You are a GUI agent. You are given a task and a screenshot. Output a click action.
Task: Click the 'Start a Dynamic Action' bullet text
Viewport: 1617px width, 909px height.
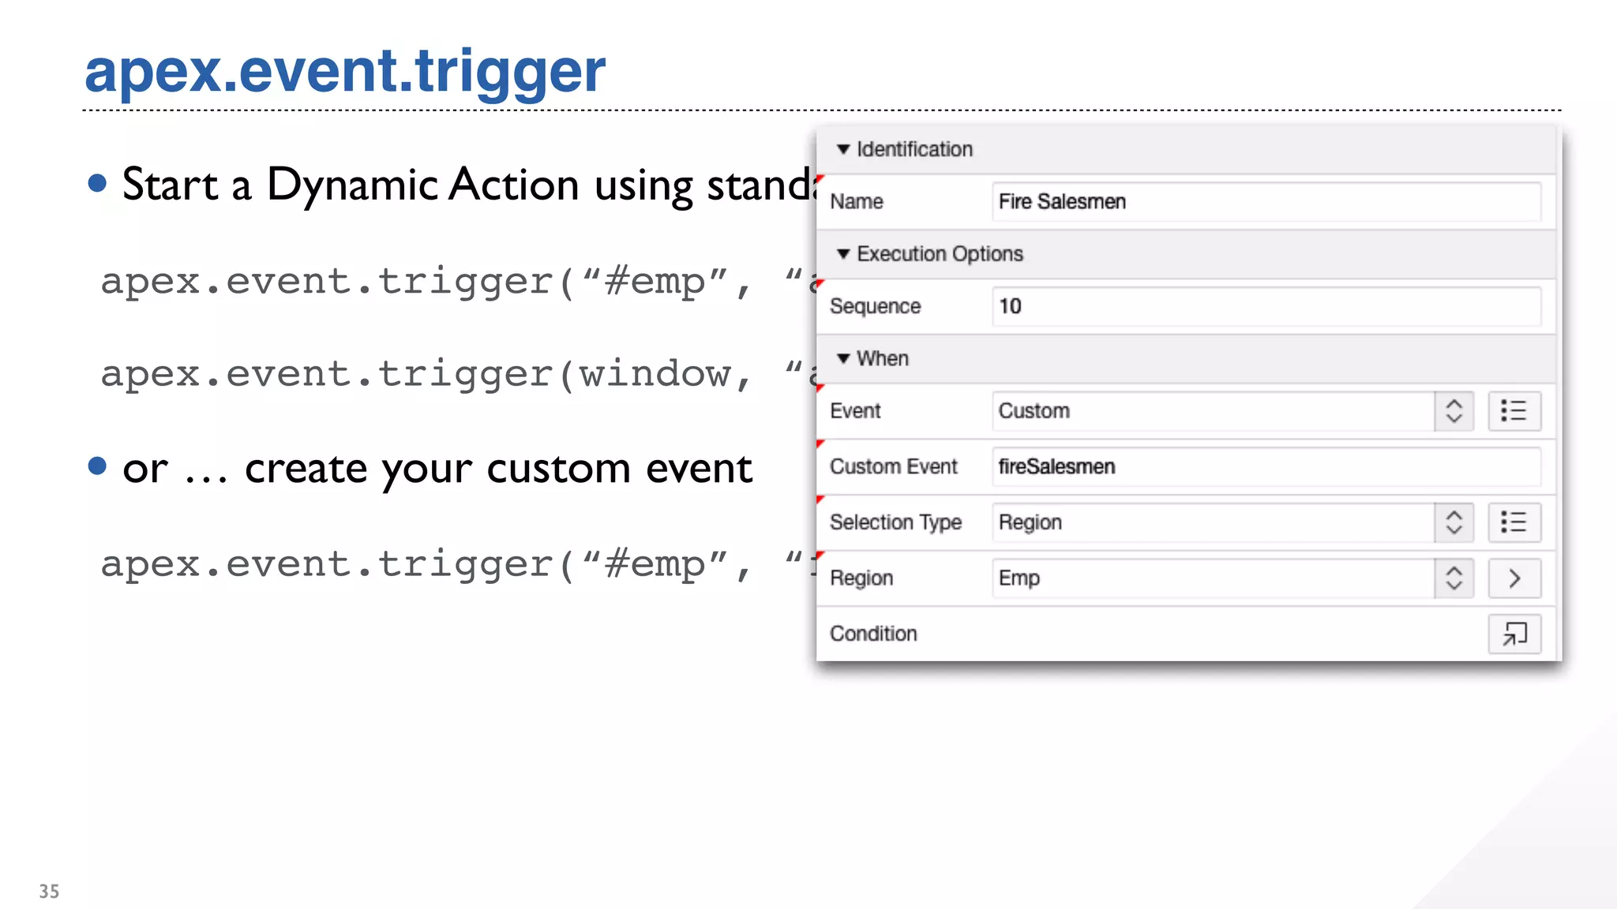[x=468, y=185]
